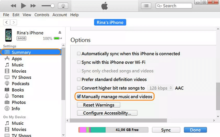Click sidebar scrollbar down arrow
The height and width of the screenshot is (137, 220).
pyautogui.click(x=63, y=135)
